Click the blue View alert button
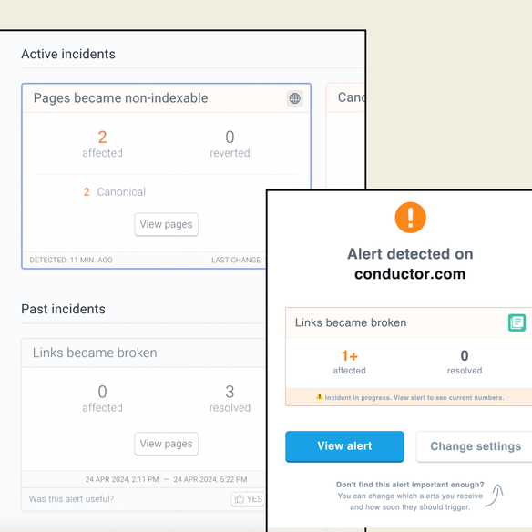This screenshot has height=532, width=532. coord(344,446)
